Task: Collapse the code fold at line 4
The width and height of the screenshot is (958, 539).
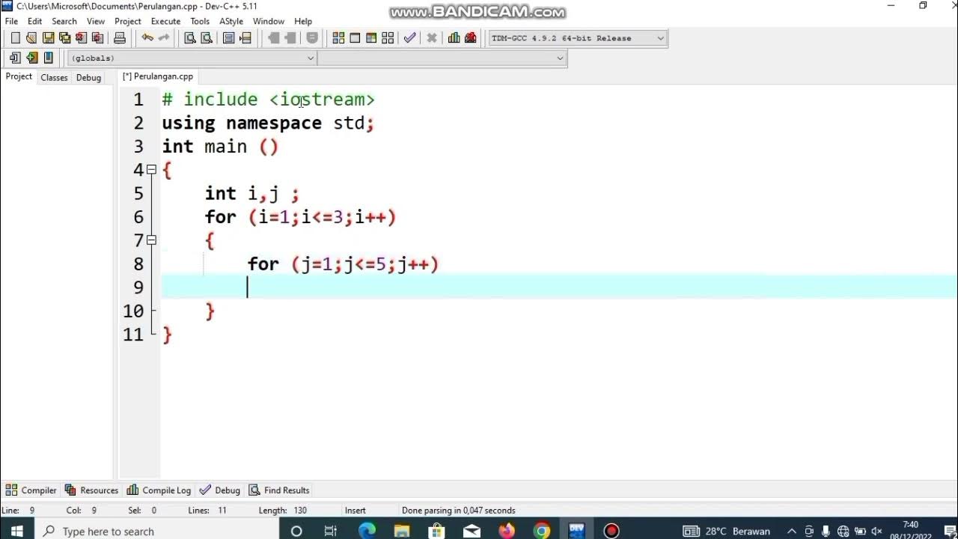Action: tap(151, 170)
